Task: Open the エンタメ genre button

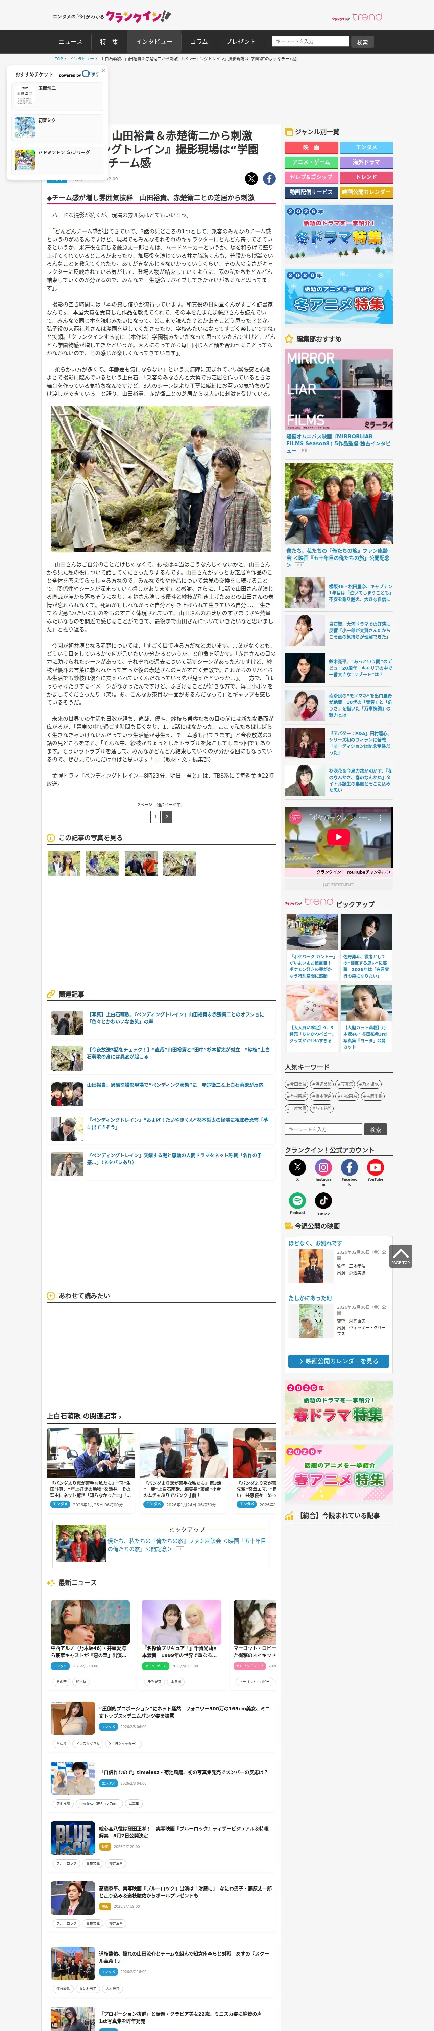Action: (366, 148)
